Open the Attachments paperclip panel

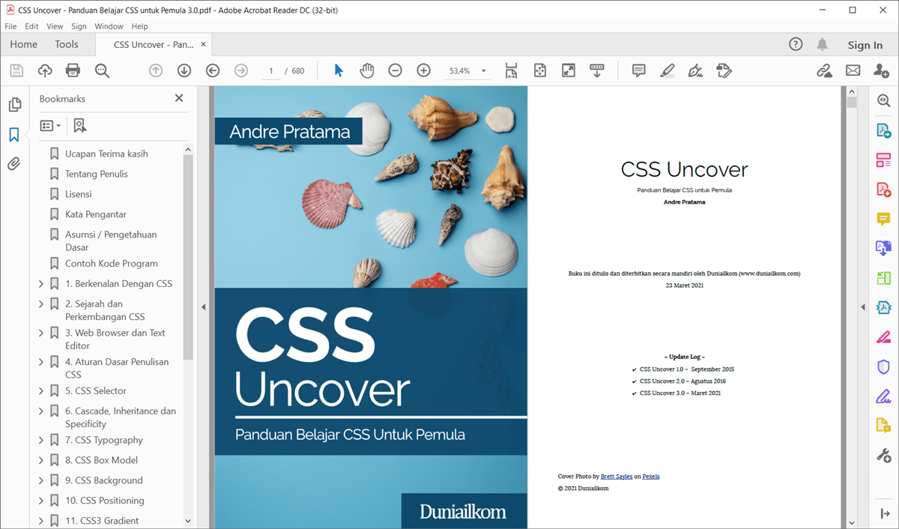point(14,164)
